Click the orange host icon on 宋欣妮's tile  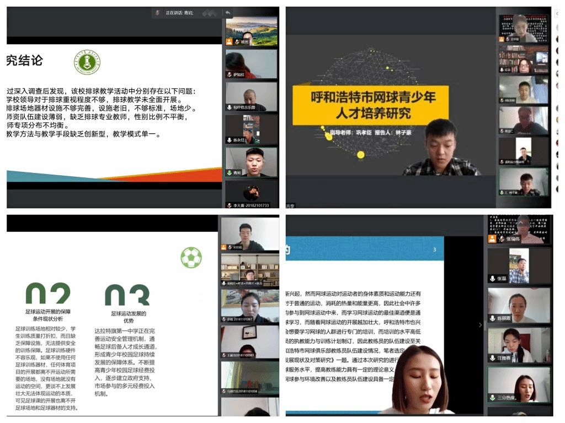pyautogui.click(x=225, y=247)
